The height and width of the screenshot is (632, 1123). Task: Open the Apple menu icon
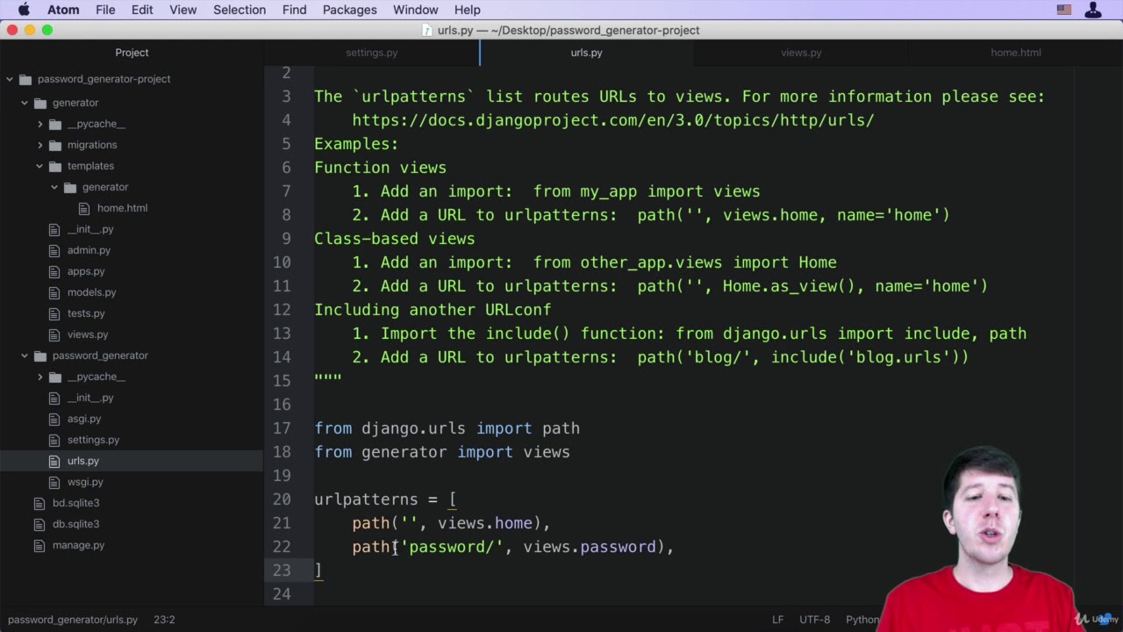point(24,10)
